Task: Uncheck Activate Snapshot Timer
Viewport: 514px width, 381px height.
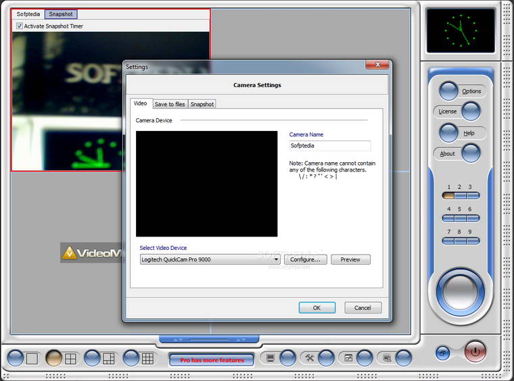Action: click(x=20, y=26)
